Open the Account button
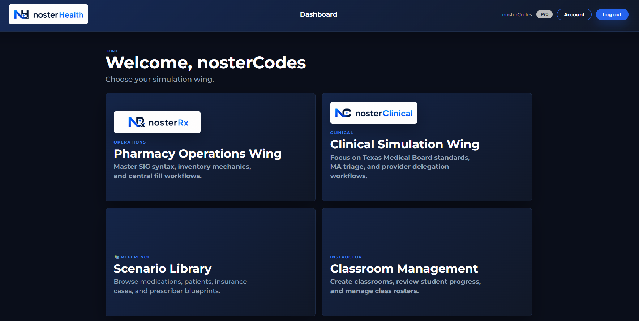639x321 pixels. 574,14
